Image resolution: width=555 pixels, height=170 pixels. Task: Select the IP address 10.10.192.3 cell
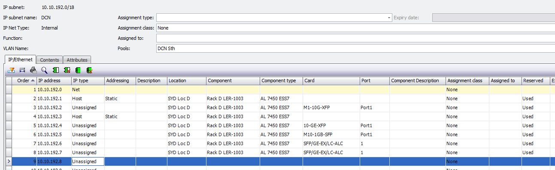[54, 116]
